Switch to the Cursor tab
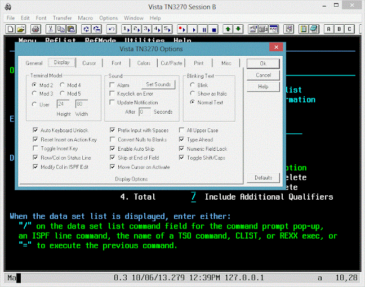365x287 pixels. 89,63
